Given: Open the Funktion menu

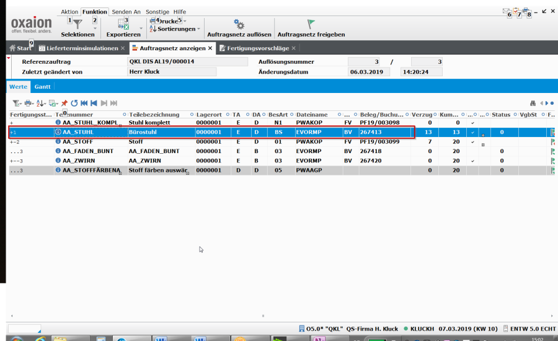Looking at the screenshot, I should [95, 12].
